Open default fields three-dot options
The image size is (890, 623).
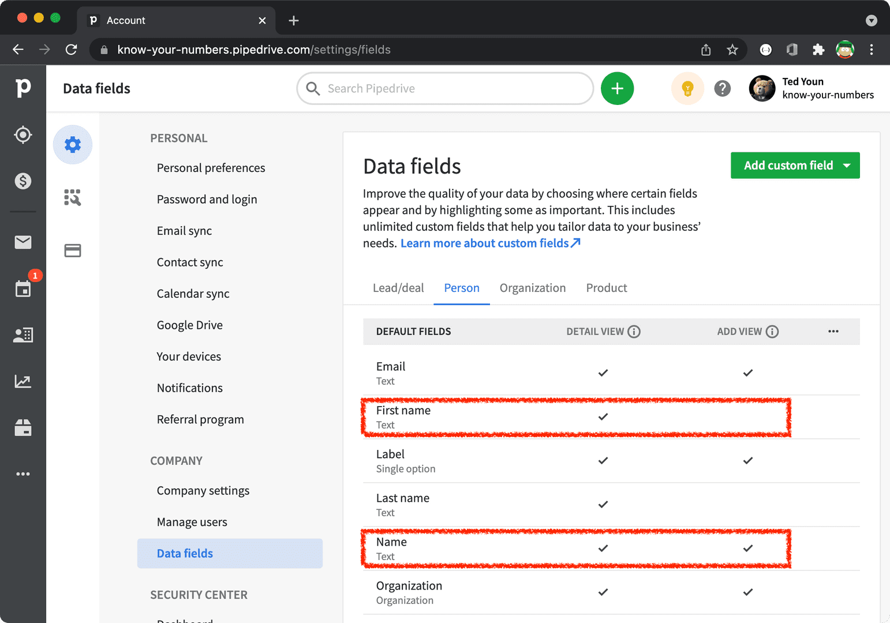[833, 331]
